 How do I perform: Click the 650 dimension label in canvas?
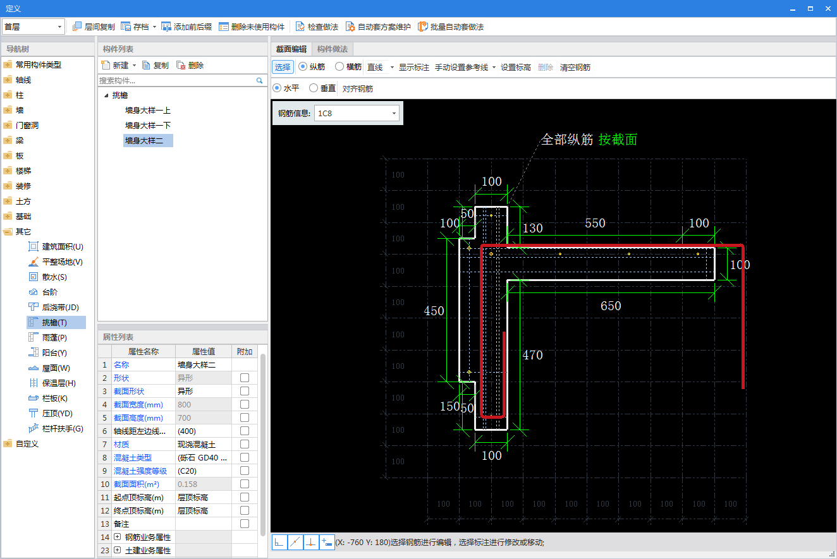click(x=611, y=306)
